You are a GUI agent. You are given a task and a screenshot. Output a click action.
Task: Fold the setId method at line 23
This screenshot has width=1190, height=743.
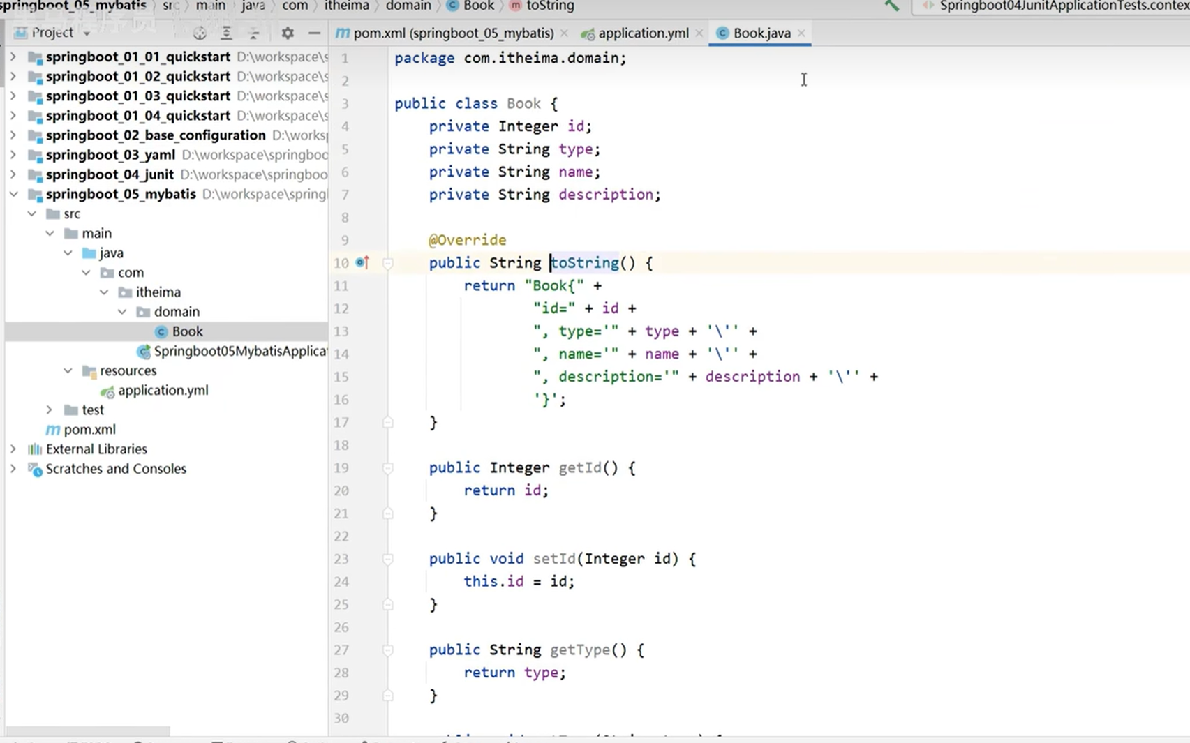pos(388,559)
